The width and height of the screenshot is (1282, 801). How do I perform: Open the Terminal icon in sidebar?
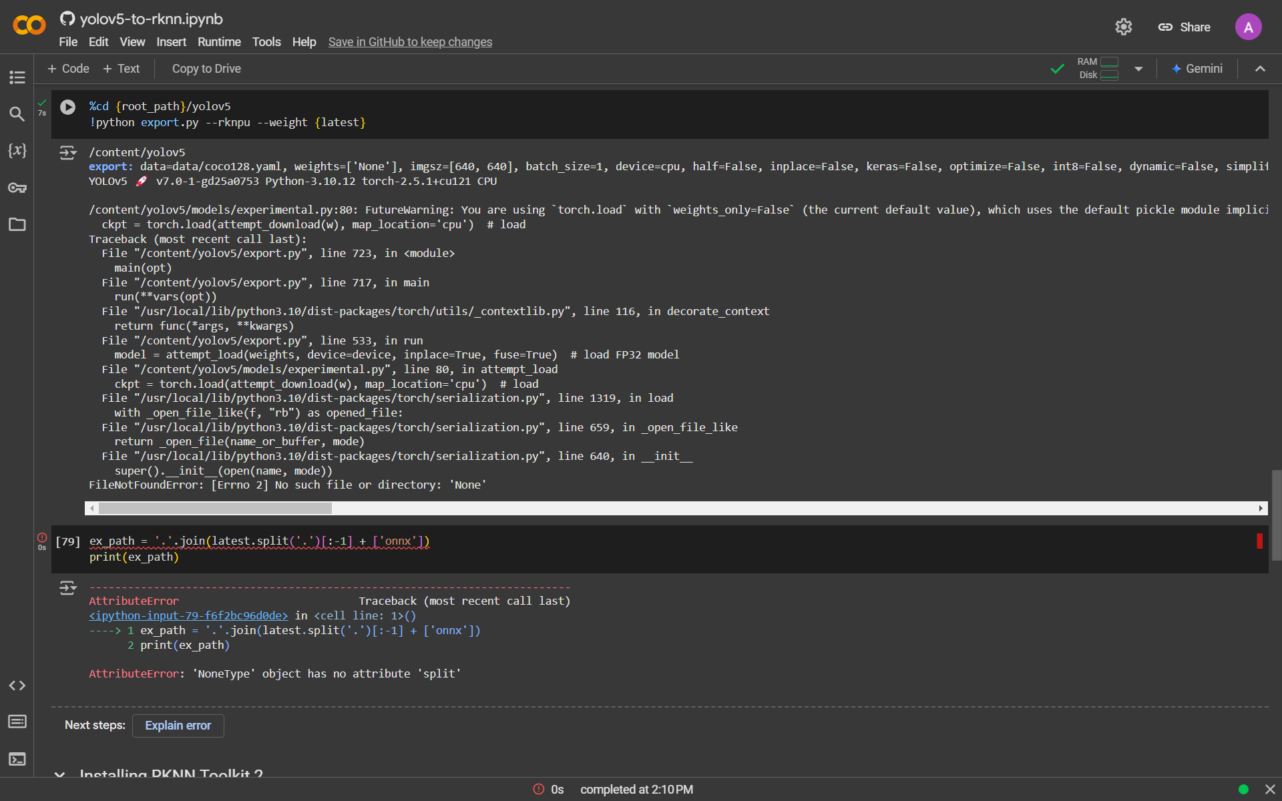click(x=17, y=759)
